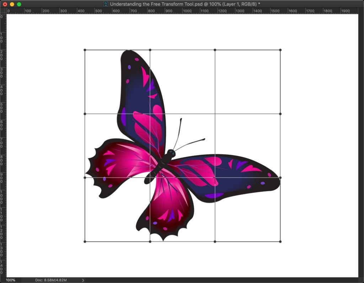Screen dimensions: 364x283
Task: Click the bottom-left corner transform handle
Action: click(85, 242)
